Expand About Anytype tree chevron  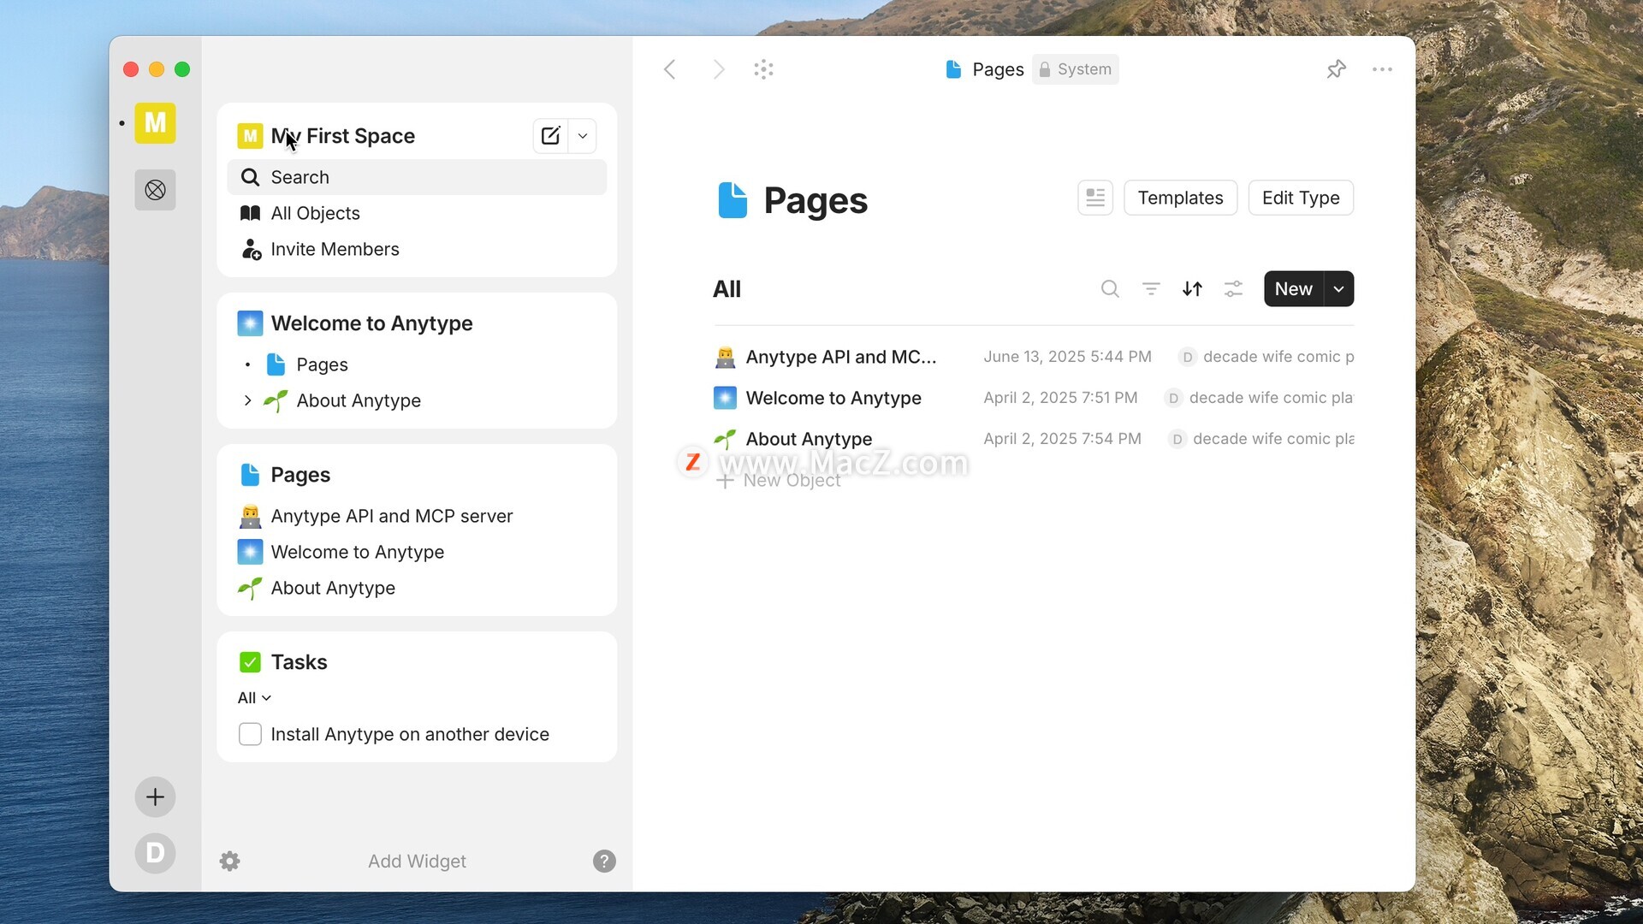(x=247, y=400)
